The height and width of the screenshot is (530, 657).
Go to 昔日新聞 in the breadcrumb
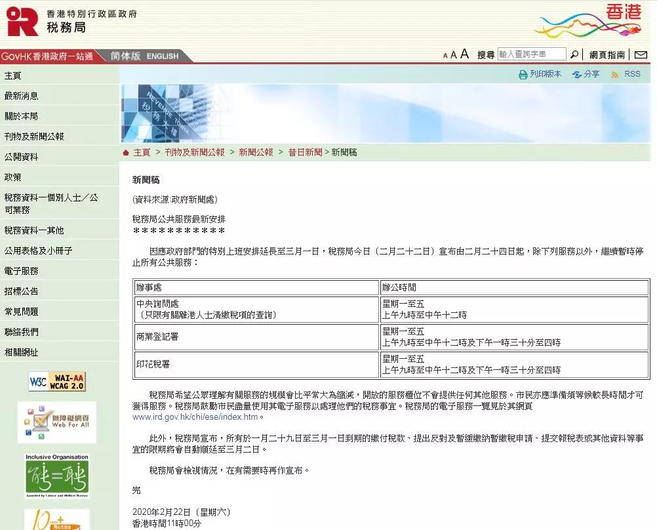click(305, 152)
